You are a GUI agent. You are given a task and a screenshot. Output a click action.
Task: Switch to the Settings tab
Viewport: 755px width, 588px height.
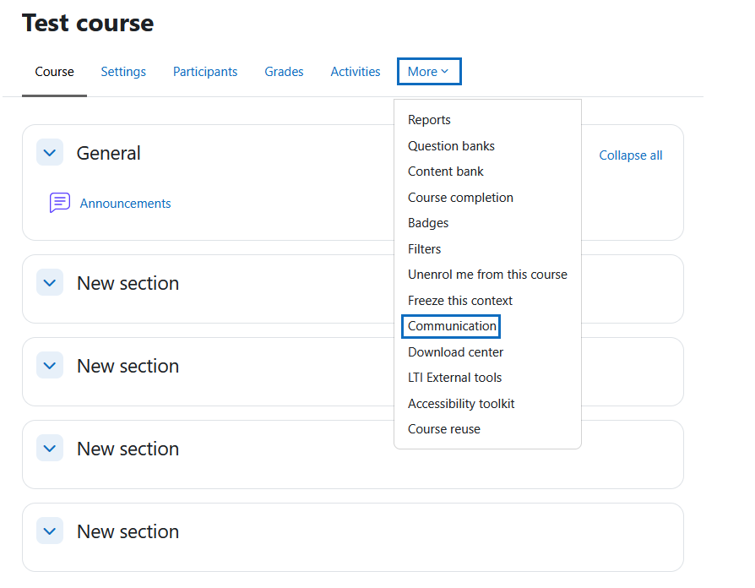[x=123, y=72]
